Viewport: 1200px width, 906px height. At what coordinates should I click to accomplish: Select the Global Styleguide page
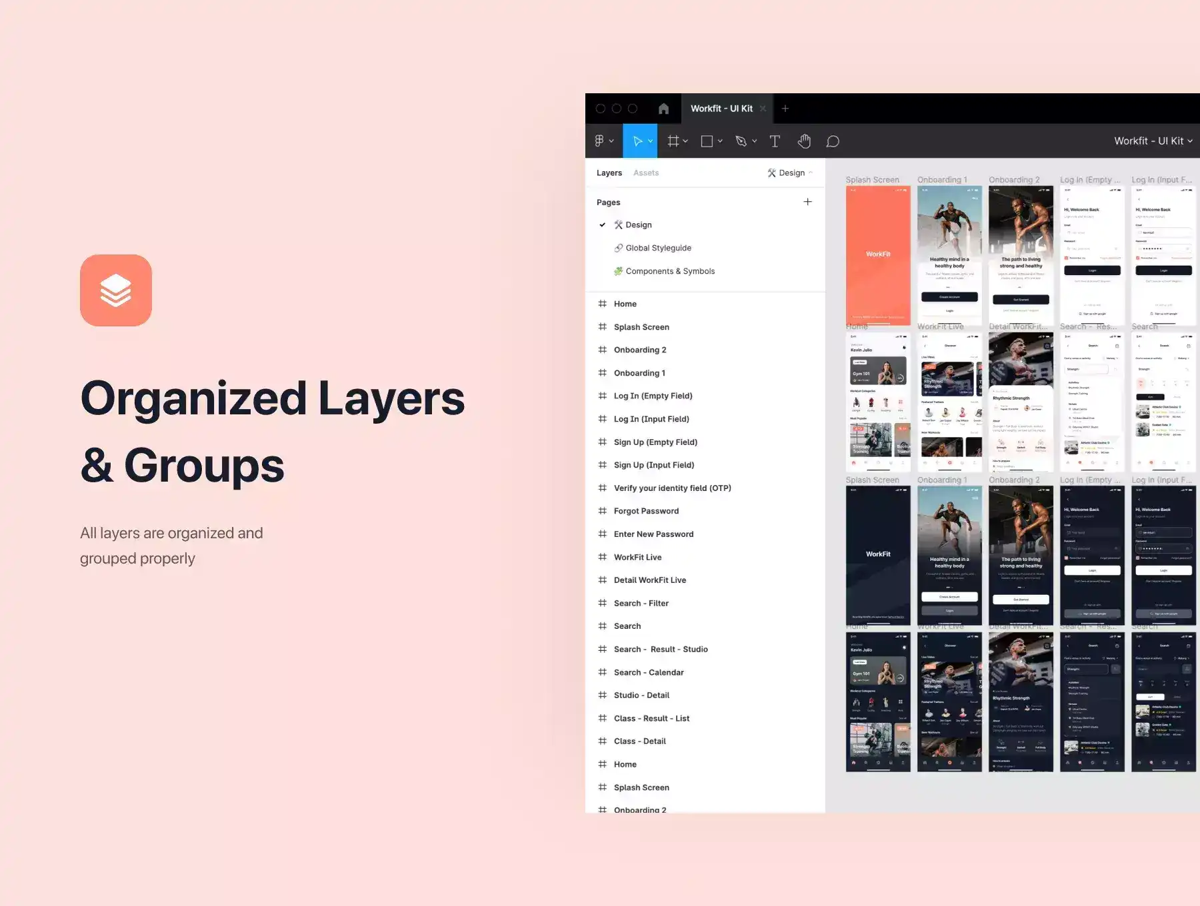(658, 248)
